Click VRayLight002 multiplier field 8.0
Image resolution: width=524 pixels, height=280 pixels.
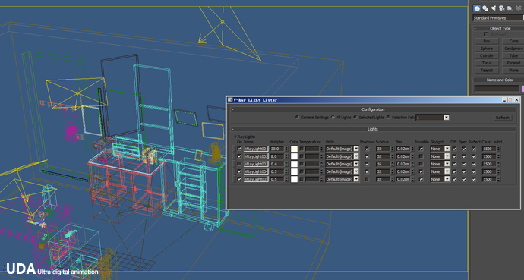click(x=277, y=156)
